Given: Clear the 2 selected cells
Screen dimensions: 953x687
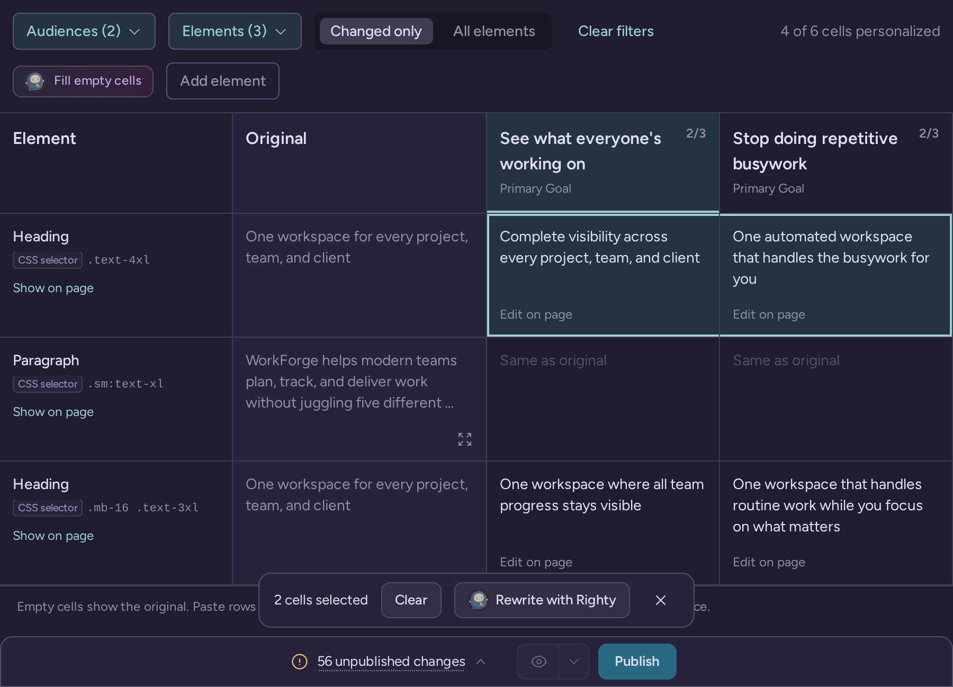Looking at the screenshot, I should point(411,600).
